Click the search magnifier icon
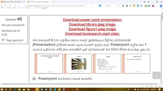Screen dimensions: 163x91 [118, 6]
